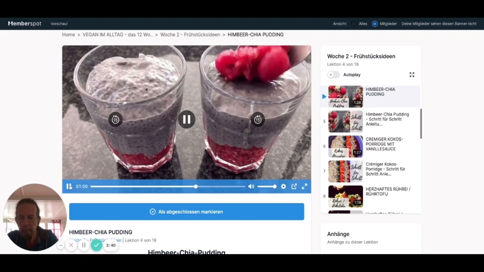Click thumbnail of lesson 5
This screenshot has width=484, height=272.
pyautogui.click(x=346, y=121)
